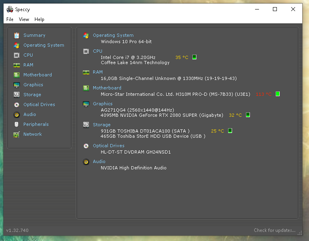Open the File menu

point(10,19)
